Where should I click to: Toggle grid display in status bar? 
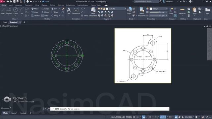pos(134,117)
